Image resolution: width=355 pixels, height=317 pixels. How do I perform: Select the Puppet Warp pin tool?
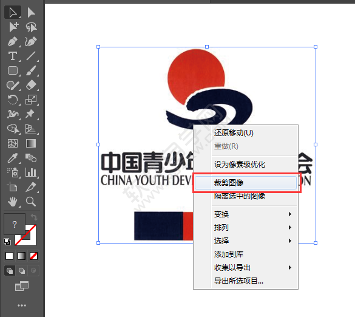click(31, 114)
